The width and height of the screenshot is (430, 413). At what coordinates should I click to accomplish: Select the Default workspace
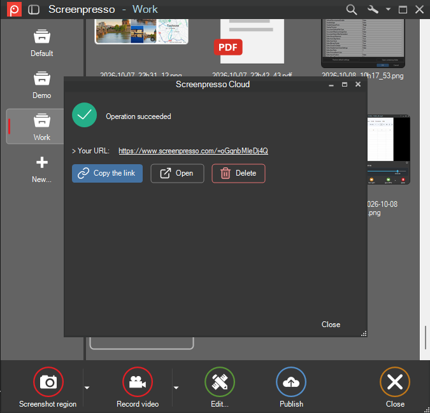[41, 43]
